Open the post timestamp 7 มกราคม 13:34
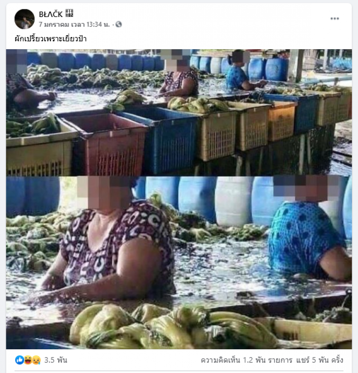Screen dimensions: 358x373 74,25
